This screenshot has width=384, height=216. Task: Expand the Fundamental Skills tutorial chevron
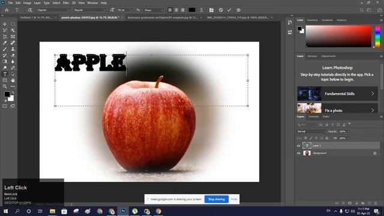(372, 94)
